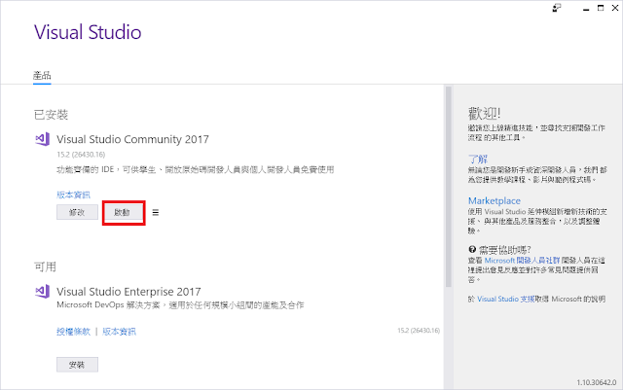Open the hamburger more-options menu beside 啟動

(x=156, y=212)
